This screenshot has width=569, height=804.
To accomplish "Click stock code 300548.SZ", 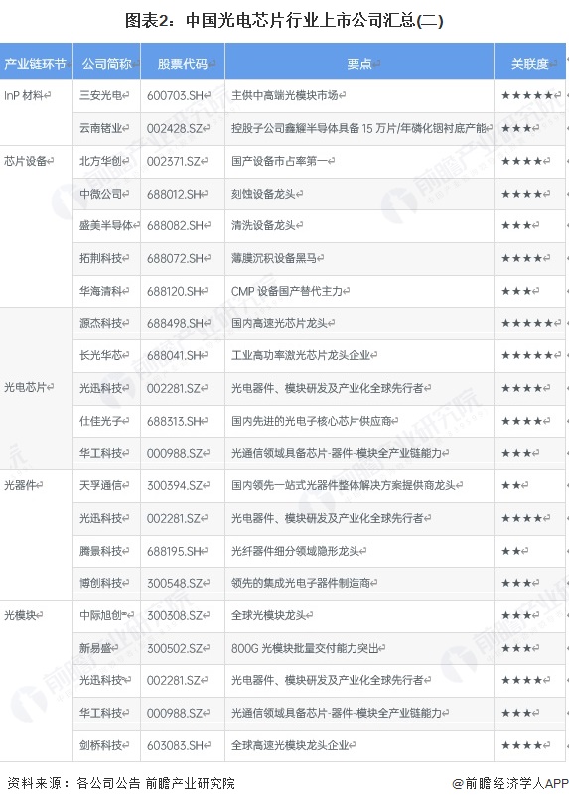I will 175,583.
